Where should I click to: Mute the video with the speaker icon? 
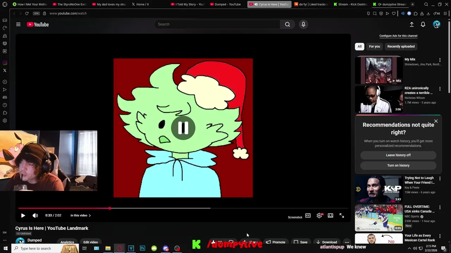pos(35,215)
